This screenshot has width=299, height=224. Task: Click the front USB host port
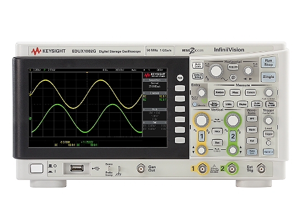click(x=77, y=168)
